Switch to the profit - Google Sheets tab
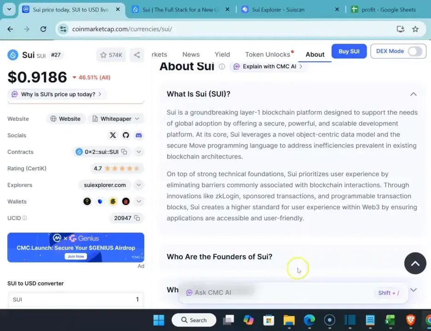The height and width of the screenshot is (331, 431). (388, 10)
